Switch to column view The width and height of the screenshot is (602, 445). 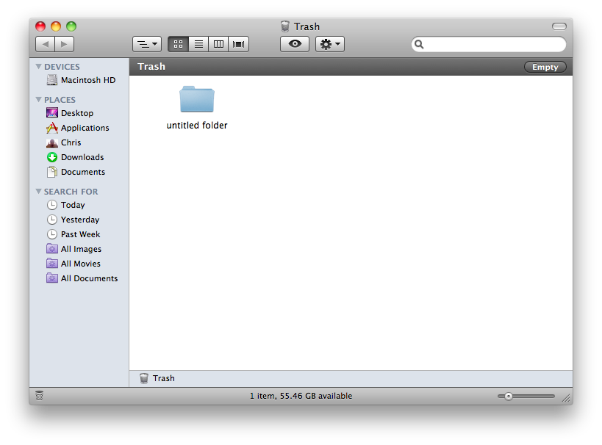[218, 44]
